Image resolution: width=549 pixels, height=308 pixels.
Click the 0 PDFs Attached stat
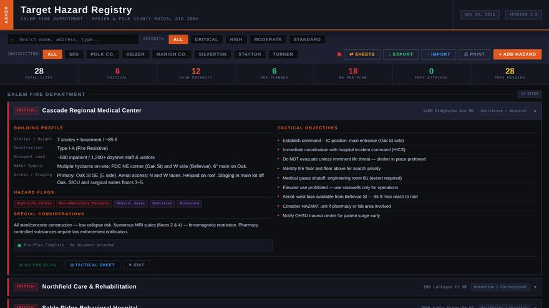431,73
